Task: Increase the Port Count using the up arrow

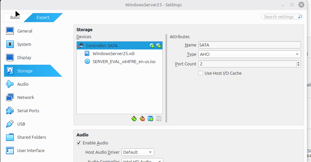Action: (x=298, y=62)
